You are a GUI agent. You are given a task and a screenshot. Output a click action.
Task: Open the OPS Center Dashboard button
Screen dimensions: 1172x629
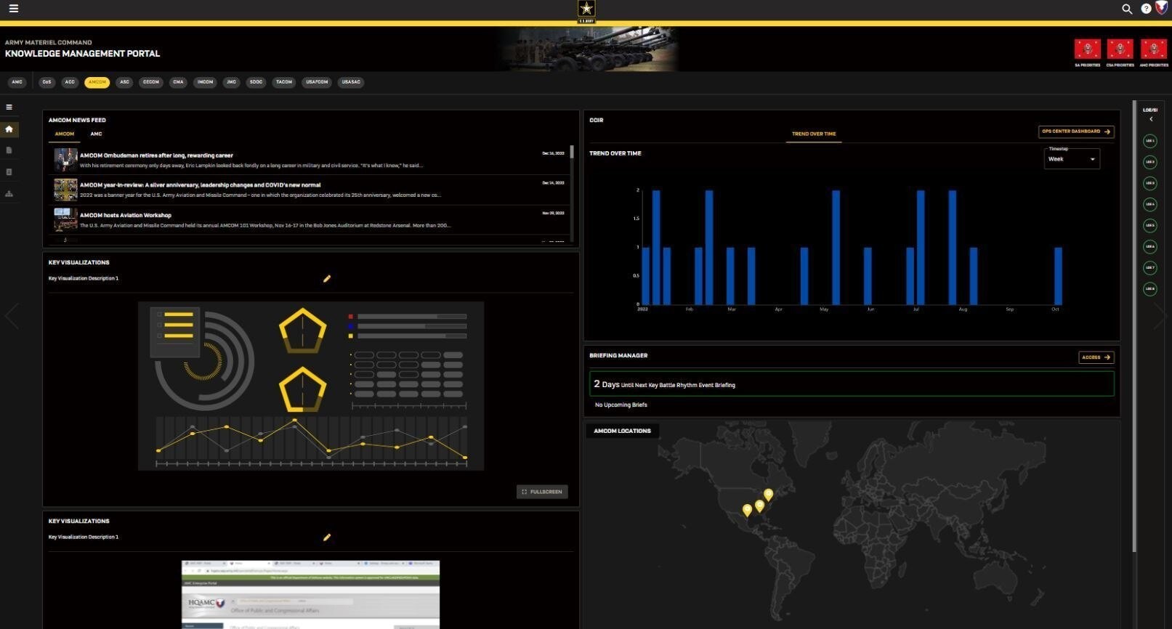[x=1076, y=131]
